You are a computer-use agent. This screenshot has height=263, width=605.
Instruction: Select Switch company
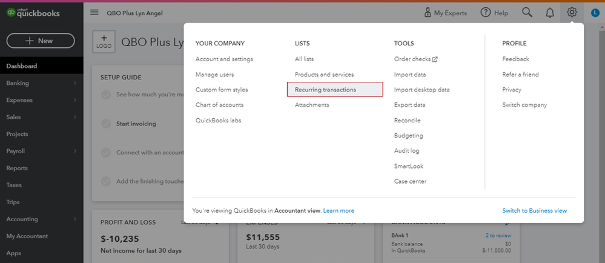pyautogui.click(x=524, y=105)
